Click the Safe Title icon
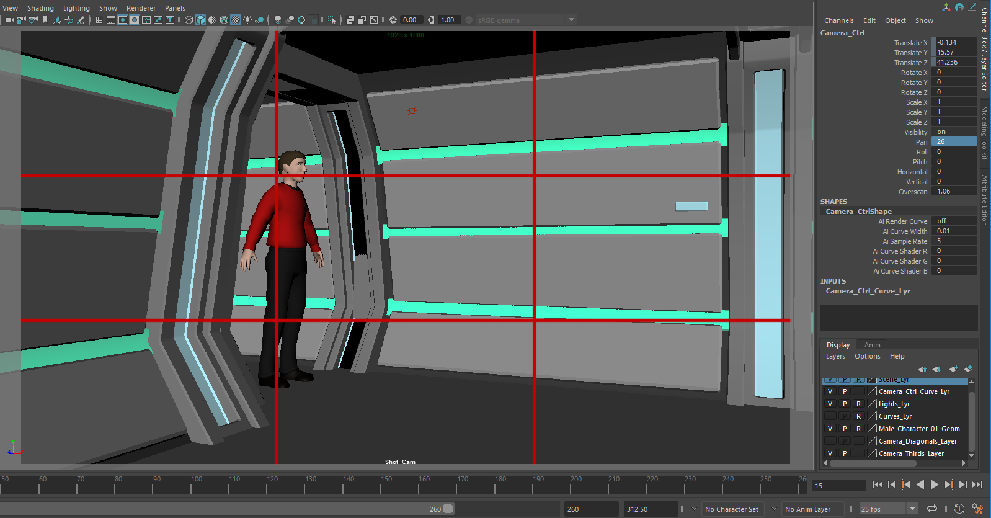This screenshot has width=991, height=518. (x=169, y=20)
